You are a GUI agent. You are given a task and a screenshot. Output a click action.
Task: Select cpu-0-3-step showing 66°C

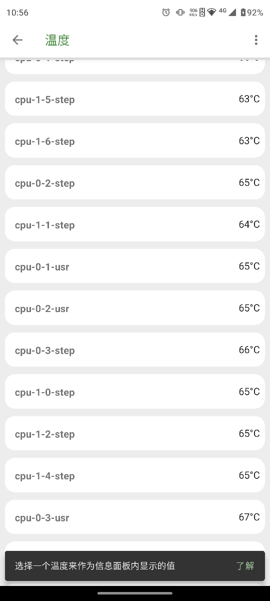135,350
